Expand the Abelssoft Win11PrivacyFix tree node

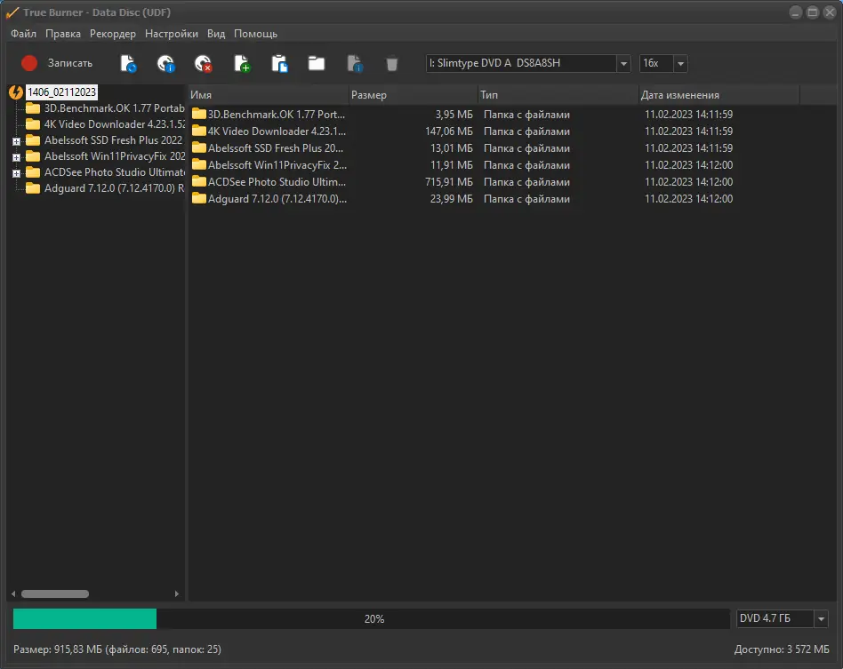point(16,157)
